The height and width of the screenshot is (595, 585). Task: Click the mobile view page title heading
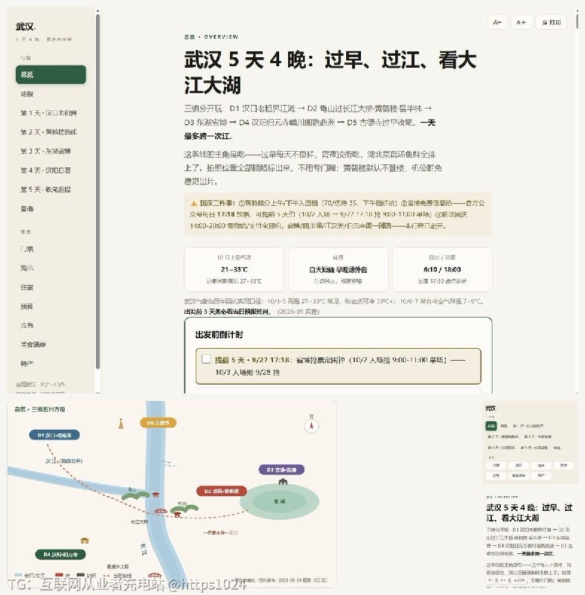click(x=529, y=512)
